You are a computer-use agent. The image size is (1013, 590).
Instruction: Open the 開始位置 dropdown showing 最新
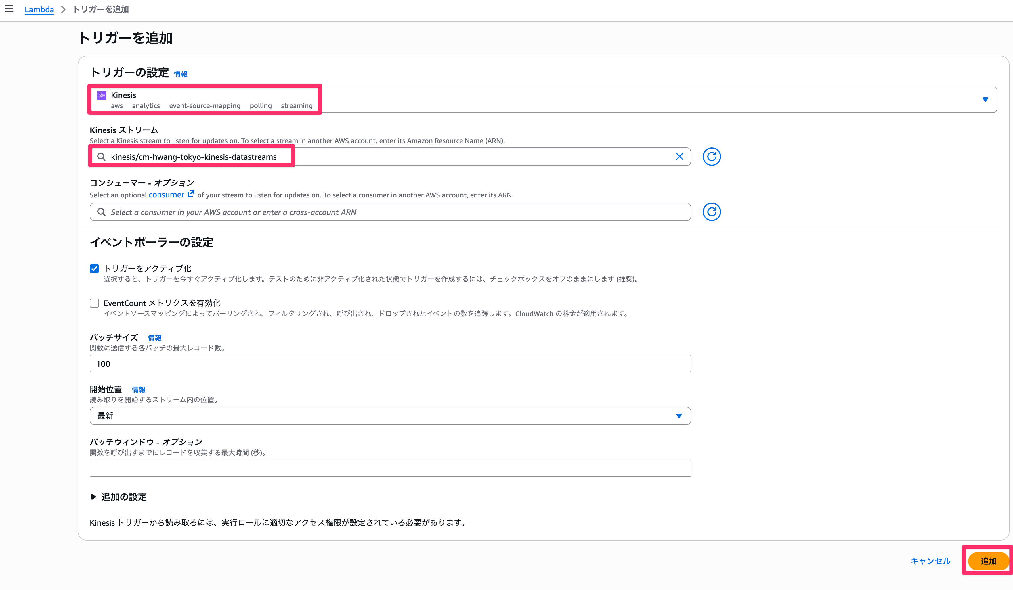click(x=390, y=416)
